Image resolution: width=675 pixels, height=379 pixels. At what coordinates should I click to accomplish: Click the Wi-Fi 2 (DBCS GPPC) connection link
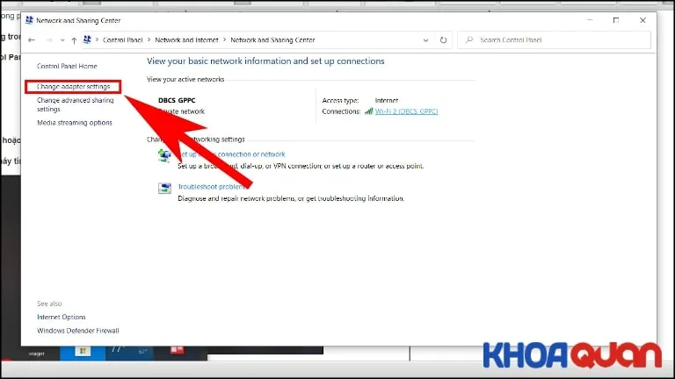[x=406, y=111]
